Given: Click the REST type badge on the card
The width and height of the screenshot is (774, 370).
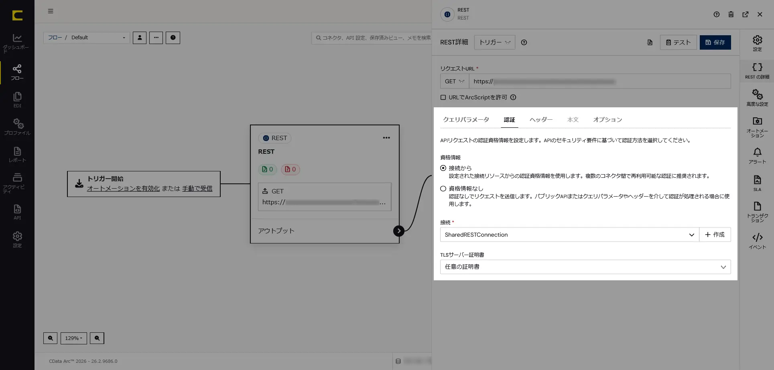Looking at the screenshot, I should [x=275, y=138].
